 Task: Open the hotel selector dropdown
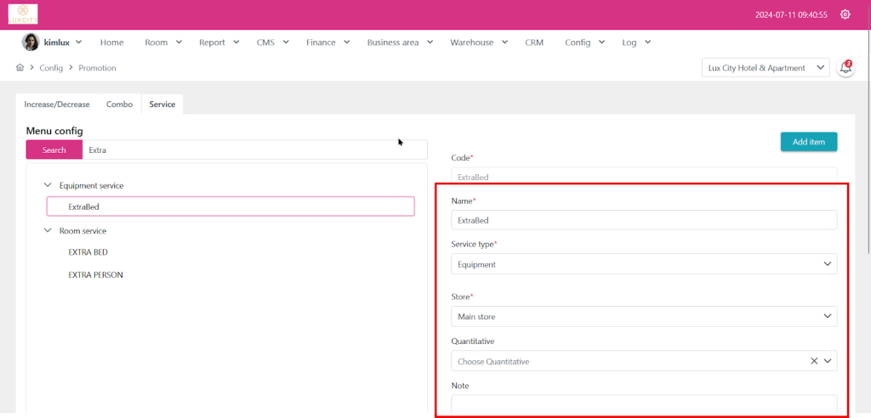tap(766, 68)
